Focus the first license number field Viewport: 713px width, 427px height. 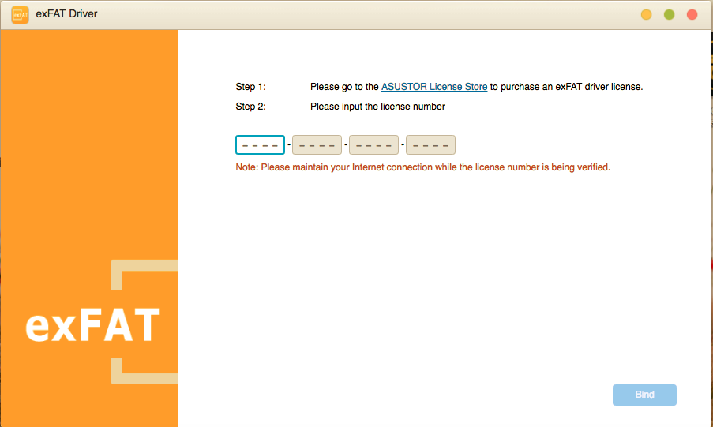coord(260,145)
